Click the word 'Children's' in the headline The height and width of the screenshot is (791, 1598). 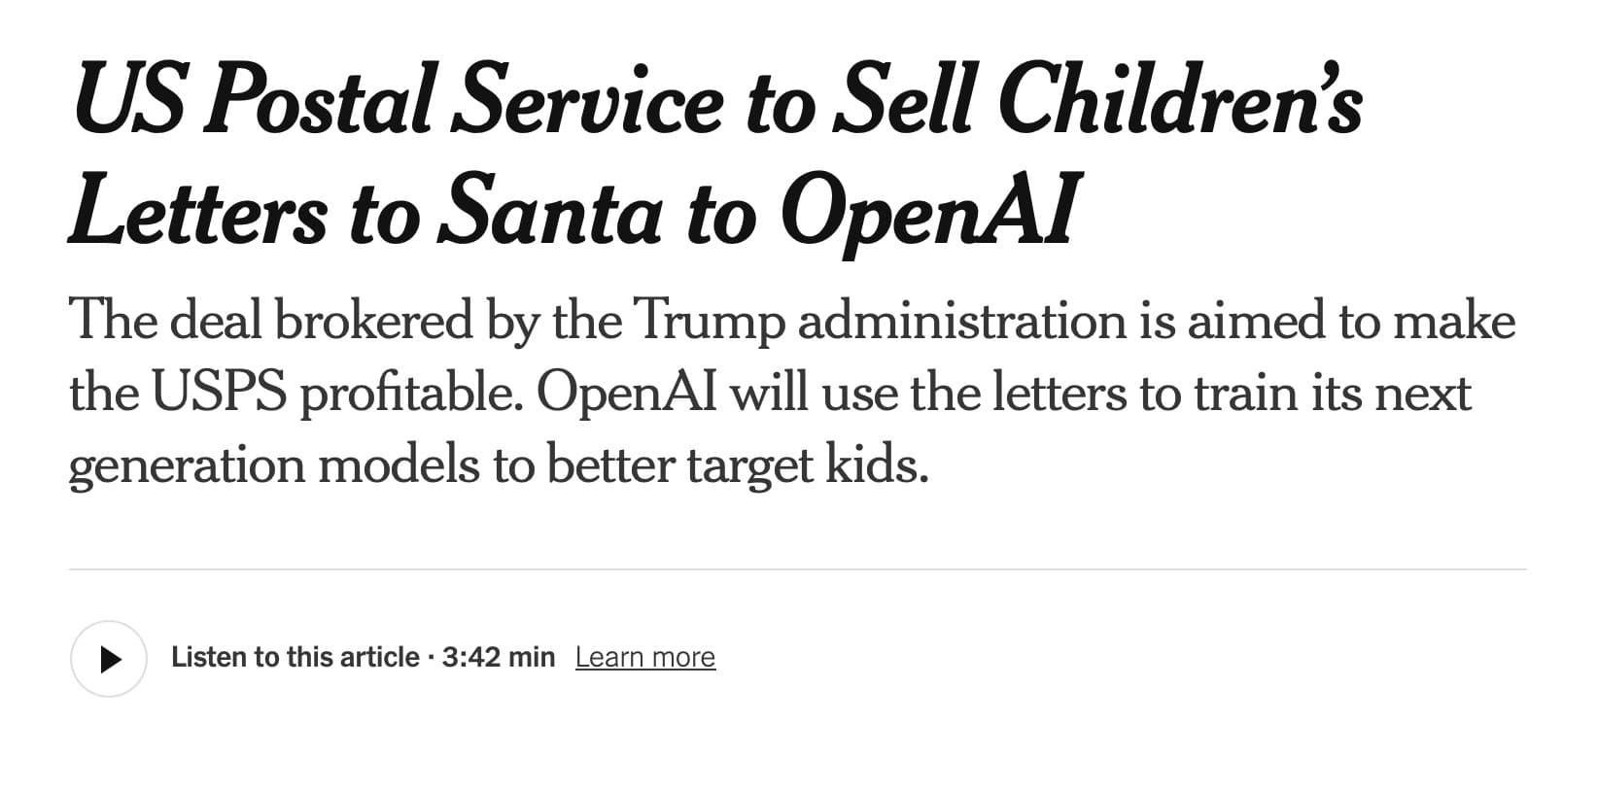pos(1179,102)
